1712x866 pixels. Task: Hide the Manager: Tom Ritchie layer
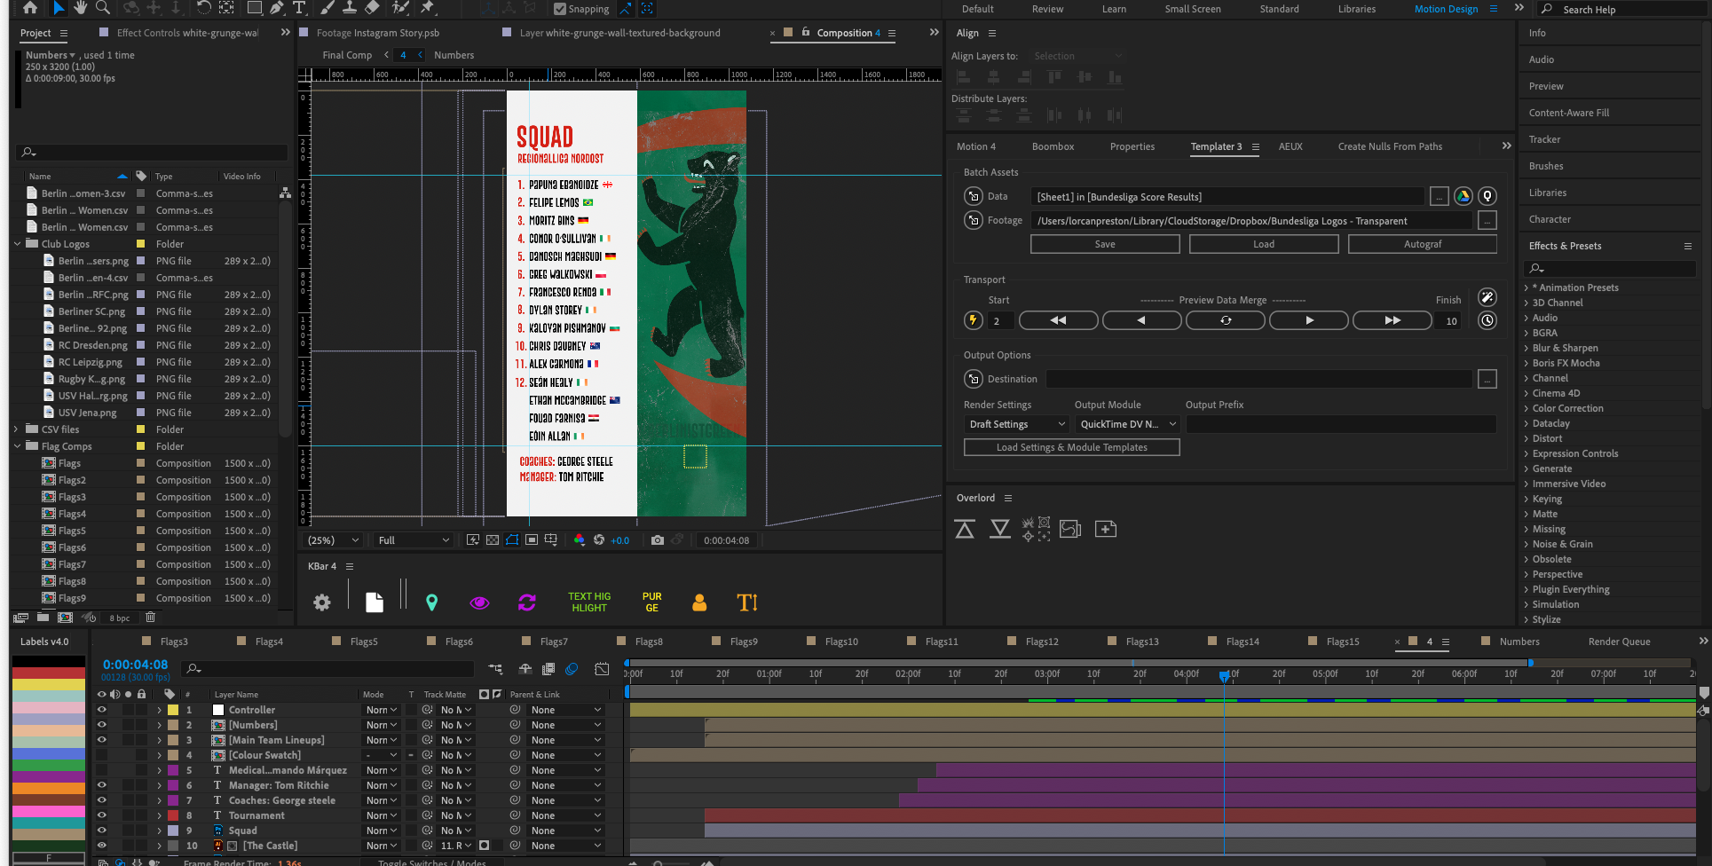point(101,785)
